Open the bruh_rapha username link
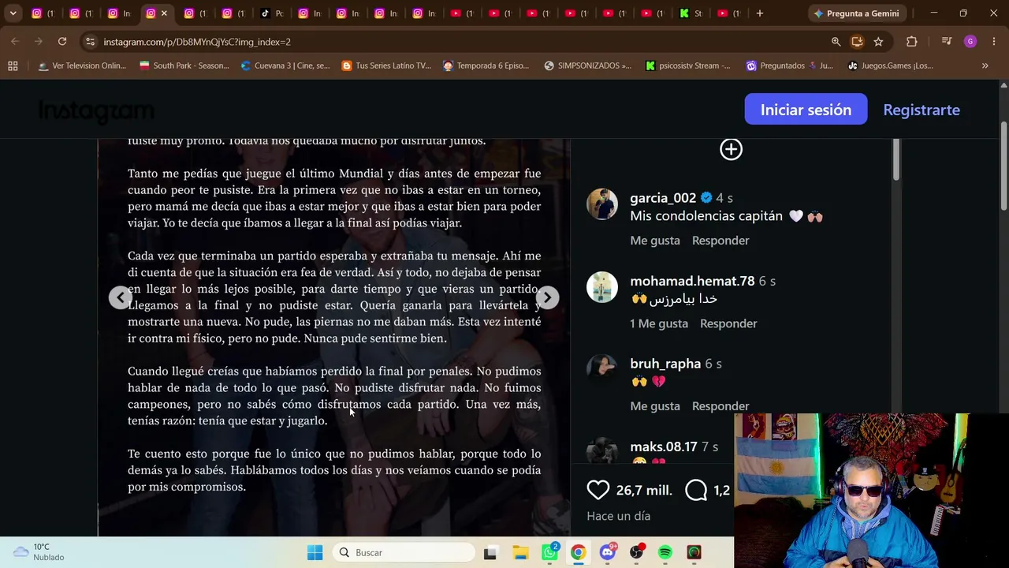The height and width of the screenshot is (568, 1009). 665,364
